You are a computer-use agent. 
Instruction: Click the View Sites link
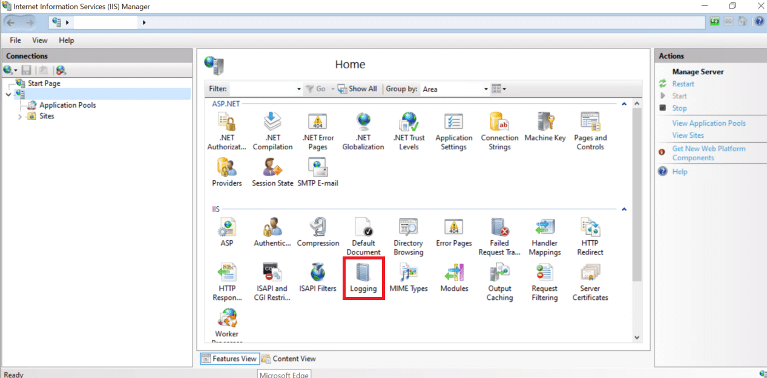point(688,135)
